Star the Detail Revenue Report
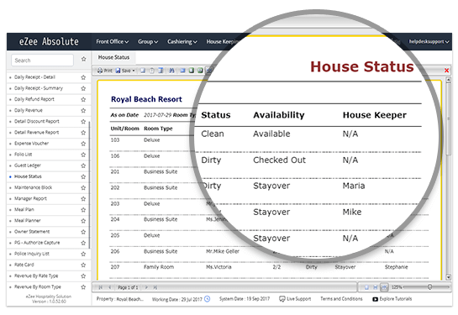The width and height of the screenshot is (458, 315). (83, 133)
